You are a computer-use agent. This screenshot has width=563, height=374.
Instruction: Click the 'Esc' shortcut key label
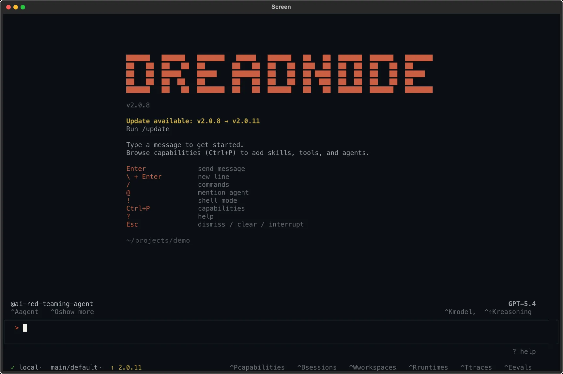coord(132,224)
